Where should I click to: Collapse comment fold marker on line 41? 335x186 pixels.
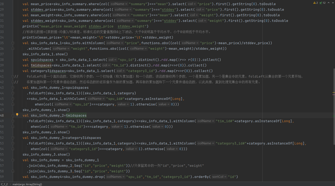(13, 76)
